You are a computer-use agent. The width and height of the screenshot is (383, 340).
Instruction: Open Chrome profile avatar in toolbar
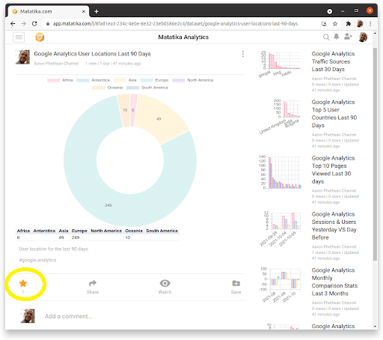pos(360,24)
